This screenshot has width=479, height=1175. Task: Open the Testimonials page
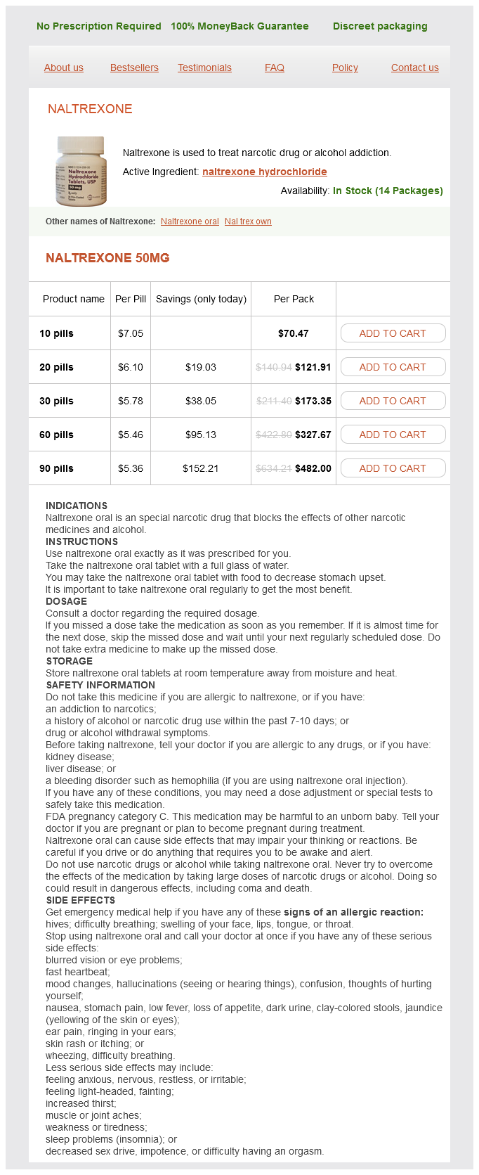tap(204, 68)
